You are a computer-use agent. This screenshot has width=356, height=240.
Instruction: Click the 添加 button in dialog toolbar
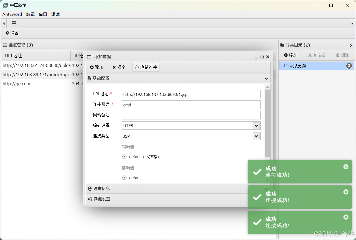point(96,67)
